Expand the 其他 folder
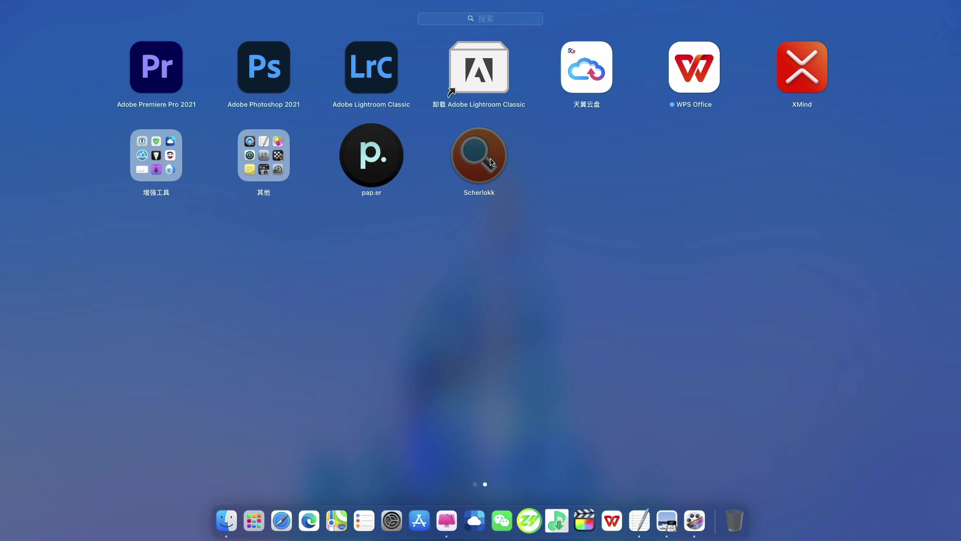 pyautogui.click(x=264, y=155)
